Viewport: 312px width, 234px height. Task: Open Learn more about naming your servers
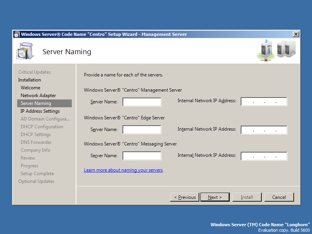click(123, 170)
